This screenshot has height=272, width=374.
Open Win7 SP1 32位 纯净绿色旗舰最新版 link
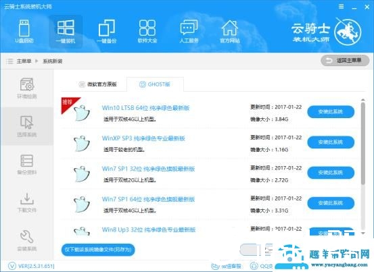[x=148, y=169]
